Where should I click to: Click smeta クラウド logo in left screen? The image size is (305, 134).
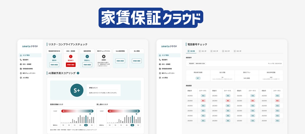click(30, 46)
